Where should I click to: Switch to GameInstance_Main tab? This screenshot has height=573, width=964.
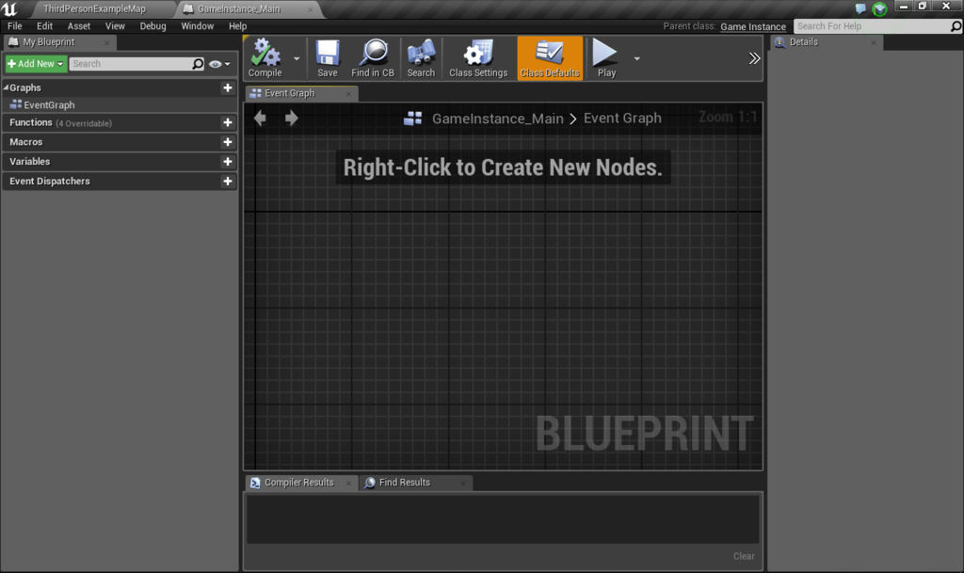(x=239, y=8)
